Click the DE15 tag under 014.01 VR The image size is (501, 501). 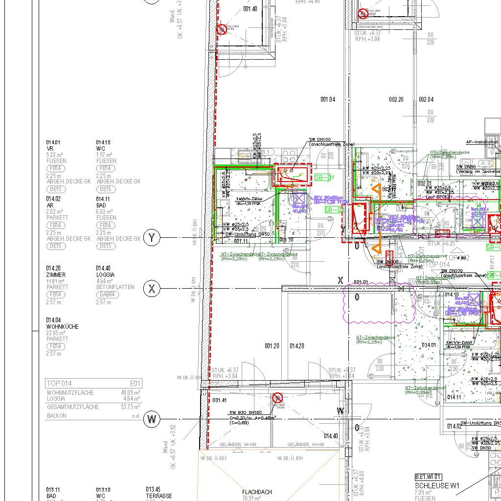55,189
